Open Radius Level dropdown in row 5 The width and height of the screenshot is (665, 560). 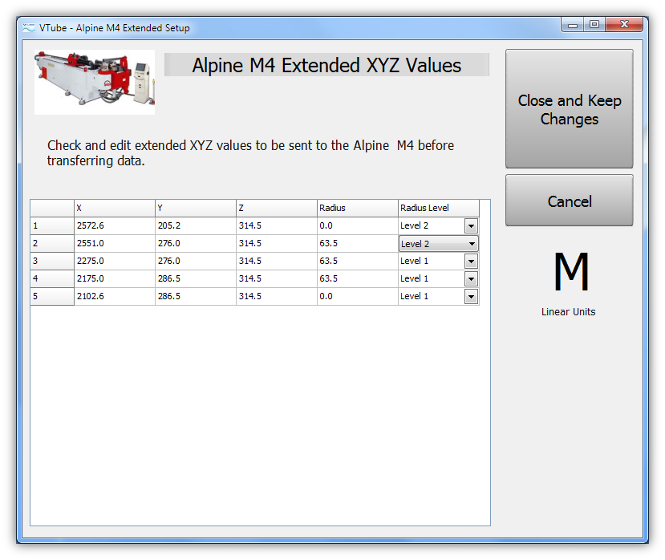click(x=471, y=297)
